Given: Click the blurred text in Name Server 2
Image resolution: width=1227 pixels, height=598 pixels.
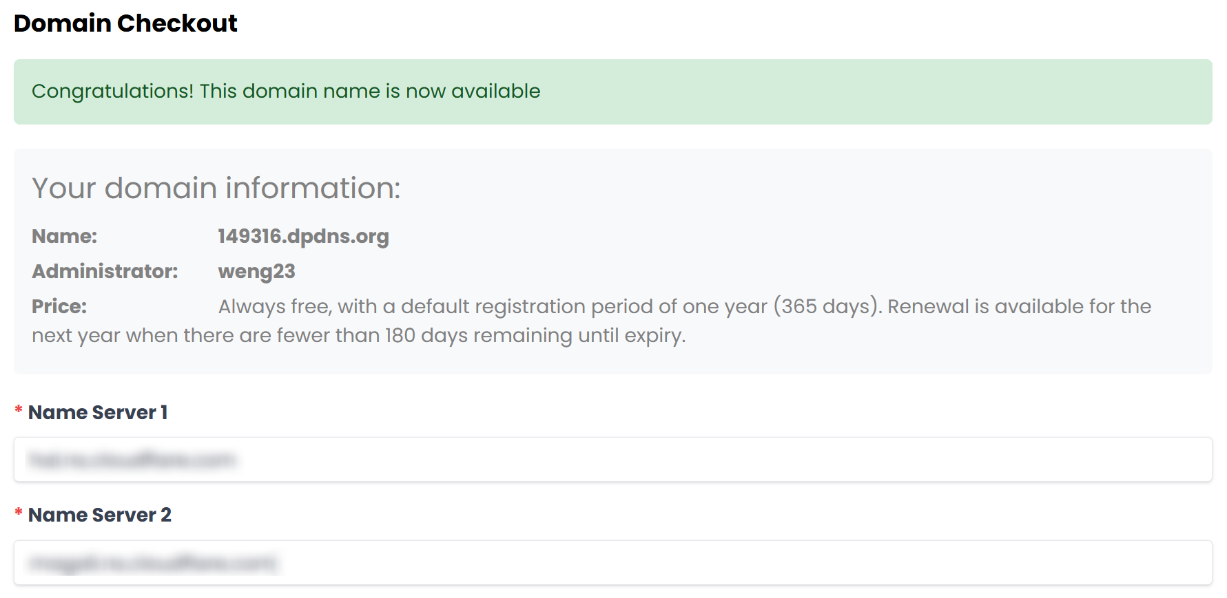Looking at the screenshot, I should click(x=152, y=563).
